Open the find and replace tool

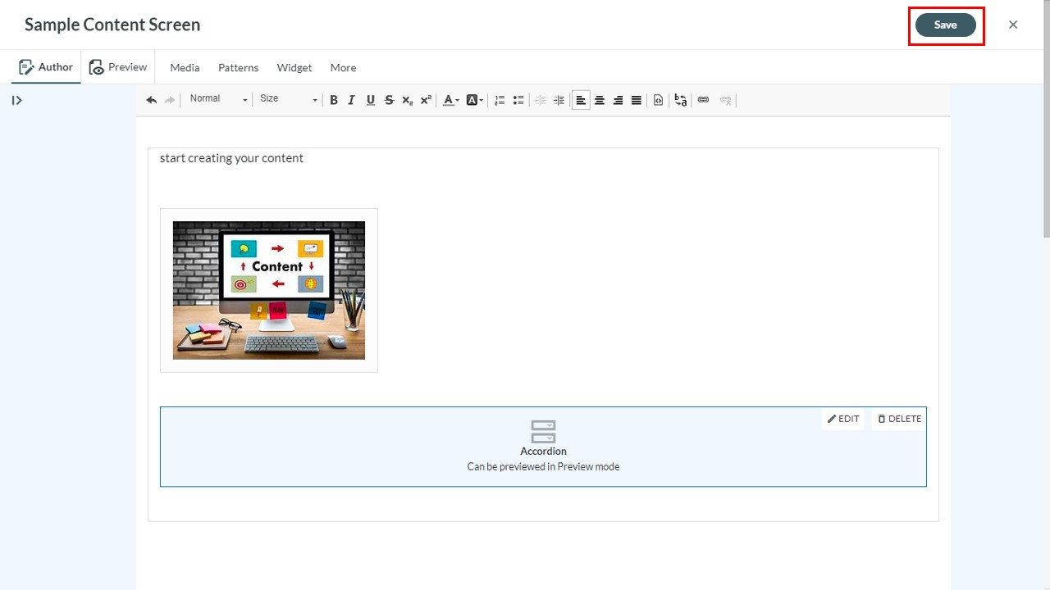681,100
